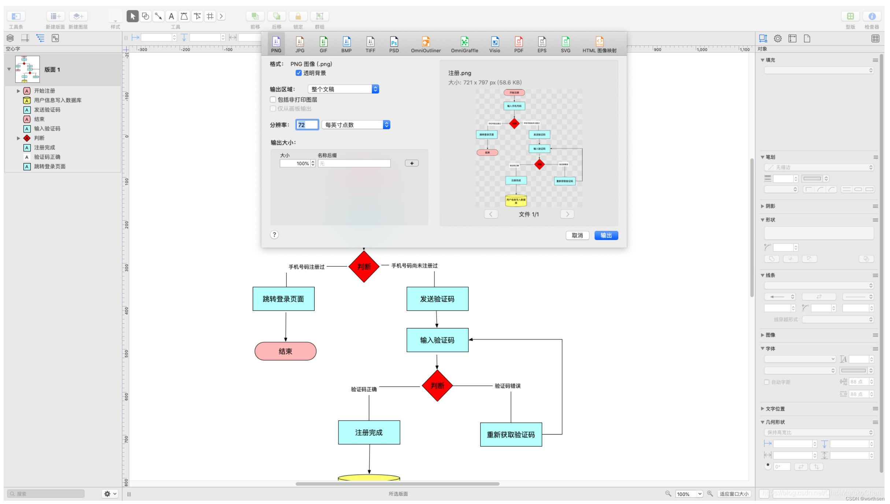The height and width of the screenshot is (504, 890).
Task: Click the Lock (锁定) toolbar icon
Action: point(298,16)
